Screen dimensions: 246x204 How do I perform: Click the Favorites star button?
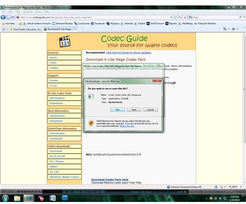tap(8, 23)
